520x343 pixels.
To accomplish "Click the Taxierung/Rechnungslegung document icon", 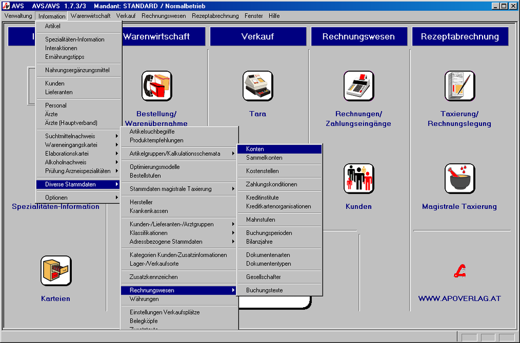I will [x=459, y=86].
